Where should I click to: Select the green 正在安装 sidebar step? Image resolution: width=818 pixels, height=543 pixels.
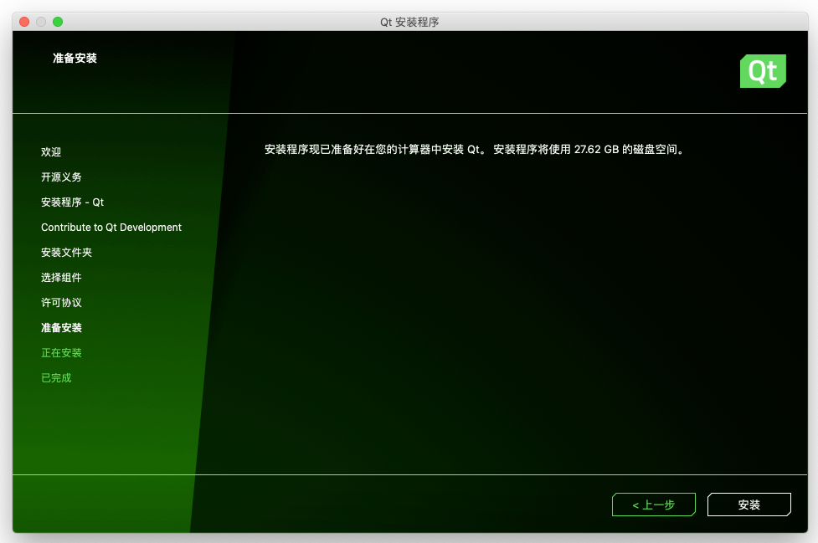point(61,353)
